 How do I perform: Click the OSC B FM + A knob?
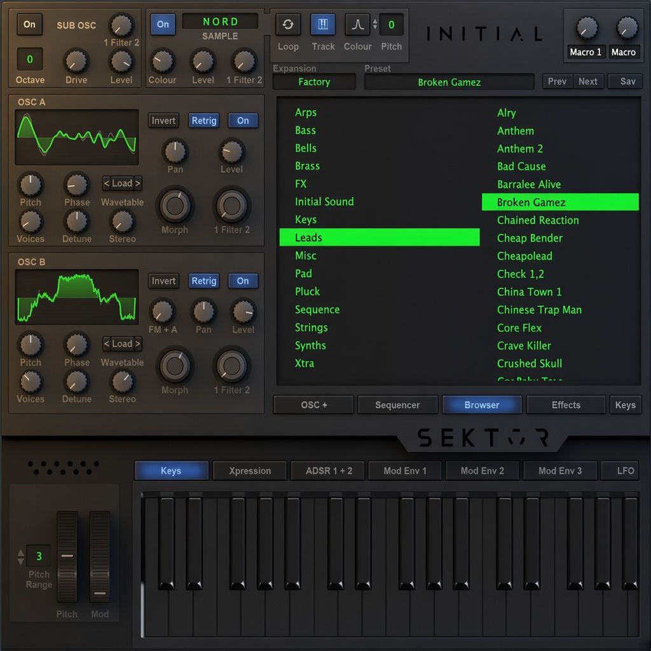(x=162, y=312)
